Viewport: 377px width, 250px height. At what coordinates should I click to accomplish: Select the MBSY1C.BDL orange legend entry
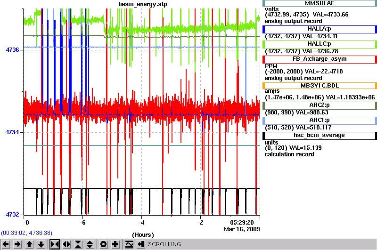click(320, 86)
